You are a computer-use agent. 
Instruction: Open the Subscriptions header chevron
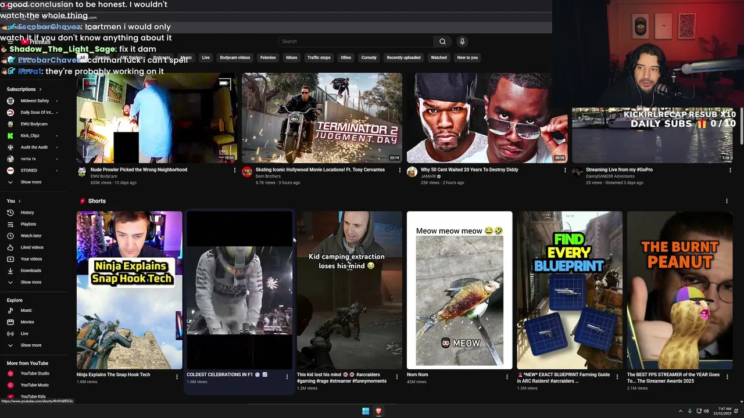[x=40, y=89]
